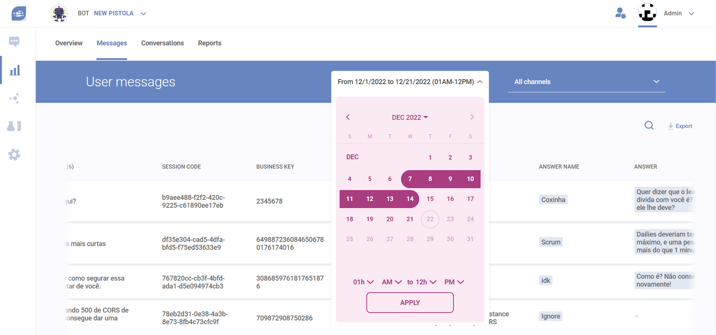This screenshot has height=335, width=716.
Task: Switch to the Conversations tab
Action: (162, 43)
